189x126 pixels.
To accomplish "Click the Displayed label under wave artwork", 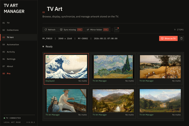I will [x=50, y=81].
